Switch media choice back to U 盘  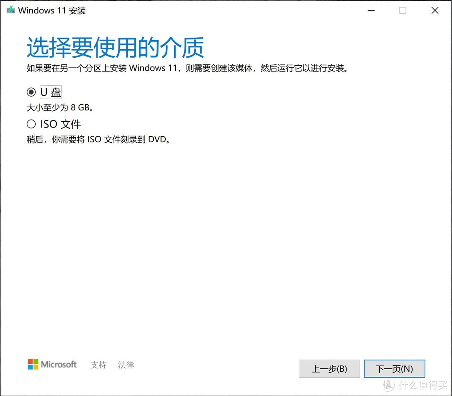point(31,92)
